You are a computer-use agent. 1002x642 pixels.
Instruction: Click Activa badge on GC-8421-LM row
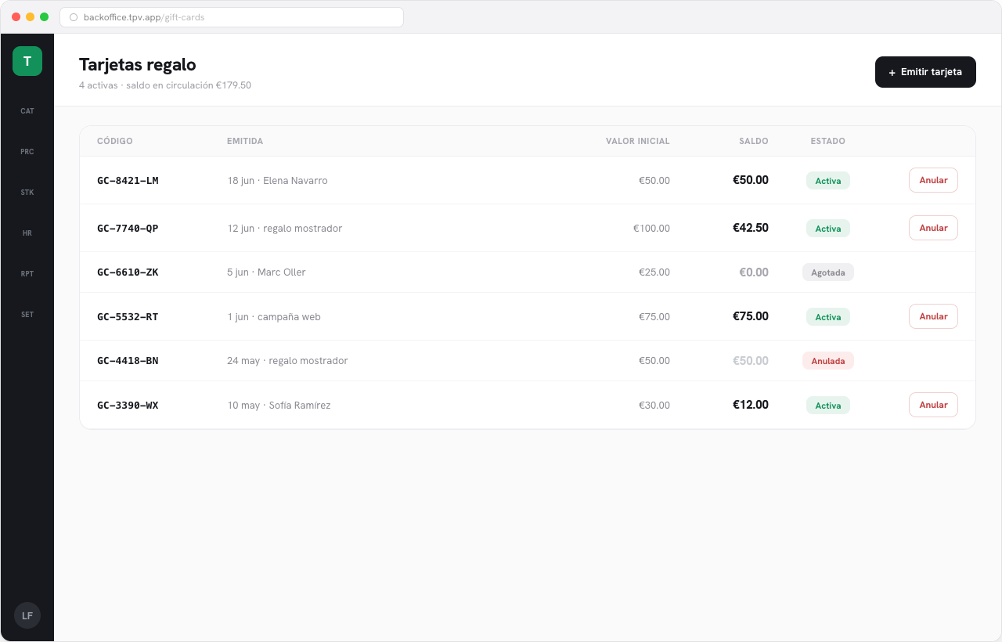(x=828, y=181)
